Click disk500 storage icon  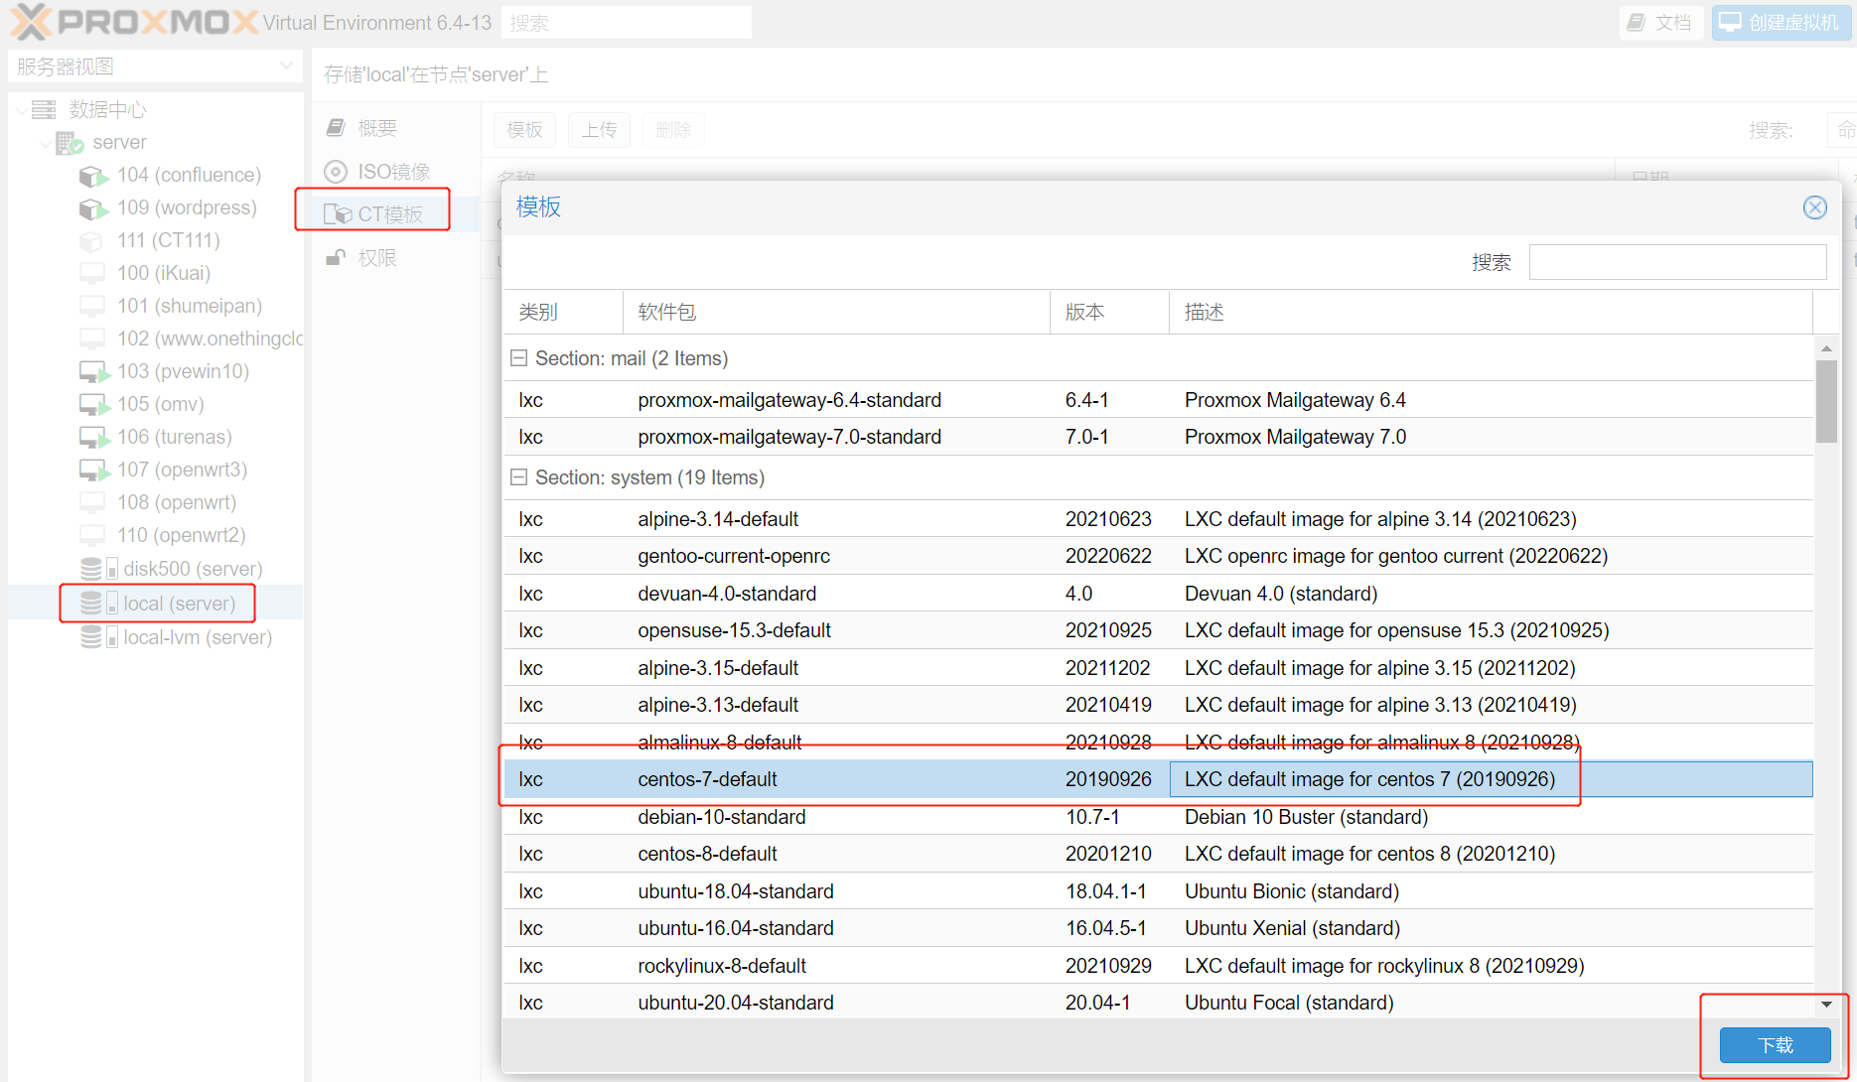(x=98, y=569)
